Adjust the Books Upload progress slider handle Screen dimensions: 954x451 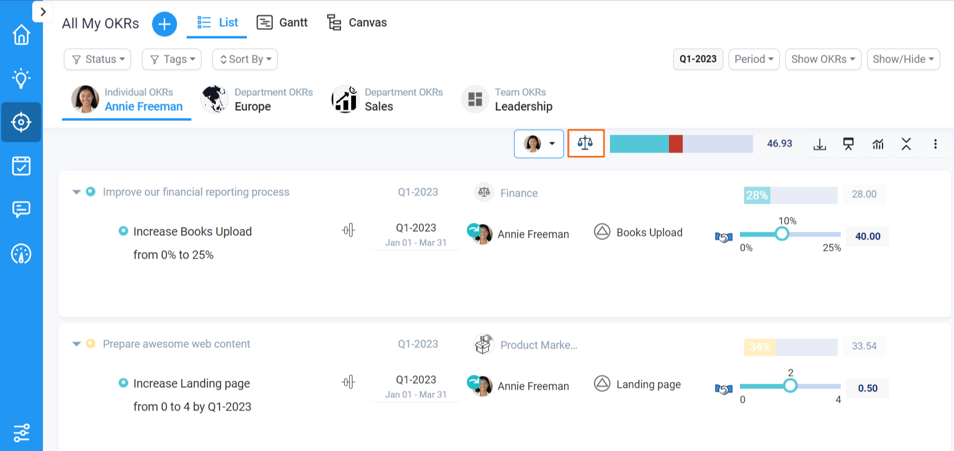[x=782, y=234]
